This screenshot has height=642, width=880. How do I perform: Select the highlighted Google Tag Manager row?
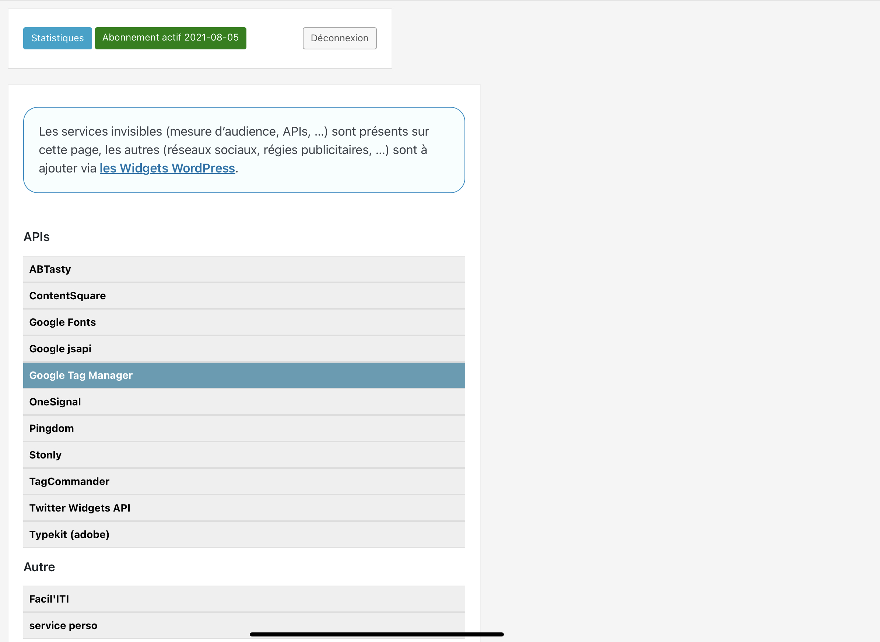coord(244,376)
